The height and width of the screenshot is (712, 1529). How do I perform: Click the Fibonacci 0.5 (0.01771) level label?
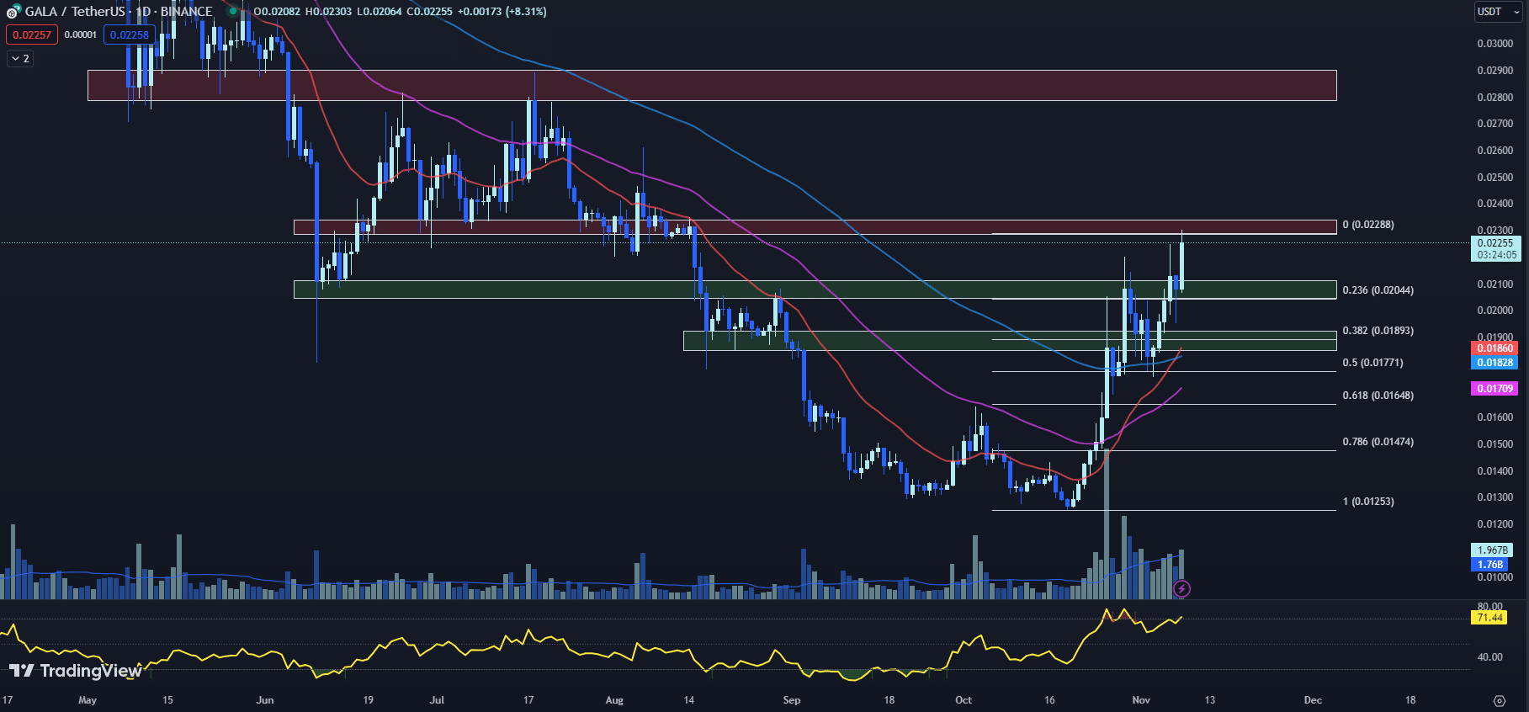[x=1372, y=363]
